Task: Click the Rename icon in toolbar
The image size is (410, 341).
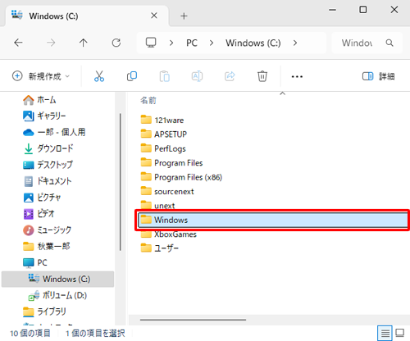Action: pyautogui.click(x=197, y=76)
